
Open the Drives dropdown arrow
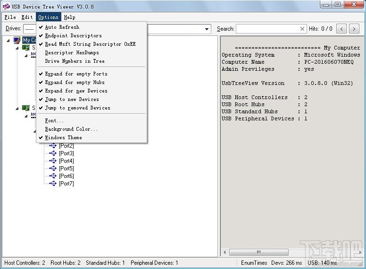click(x=207, y=29)
